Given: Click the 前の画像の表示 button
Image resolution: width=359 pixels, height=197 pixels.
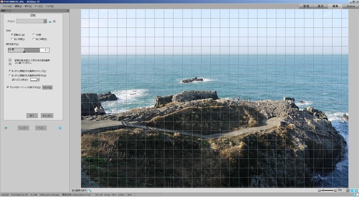Looking at the screenshot, I should (x=79, y=190).
